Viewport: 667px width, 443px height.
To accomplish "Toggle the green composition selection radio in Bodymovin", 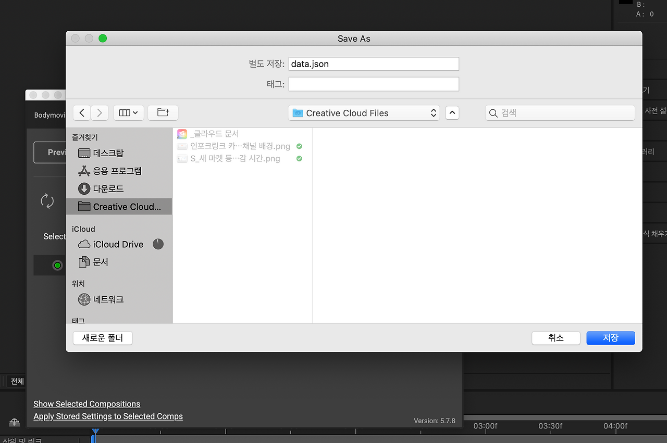I will point(57,265).
